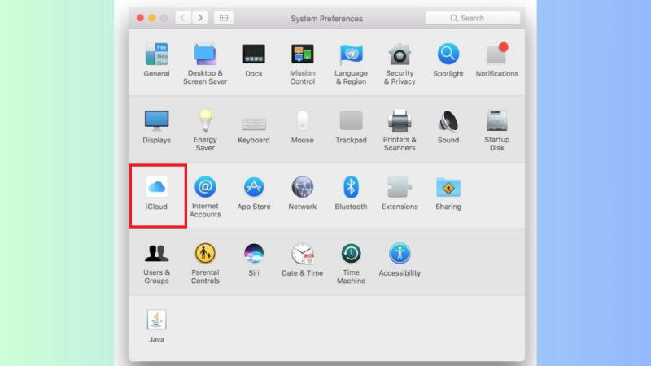This screenshot has width=651, height=366.
Task: Open the Network preferences
Action: point(302,188)
